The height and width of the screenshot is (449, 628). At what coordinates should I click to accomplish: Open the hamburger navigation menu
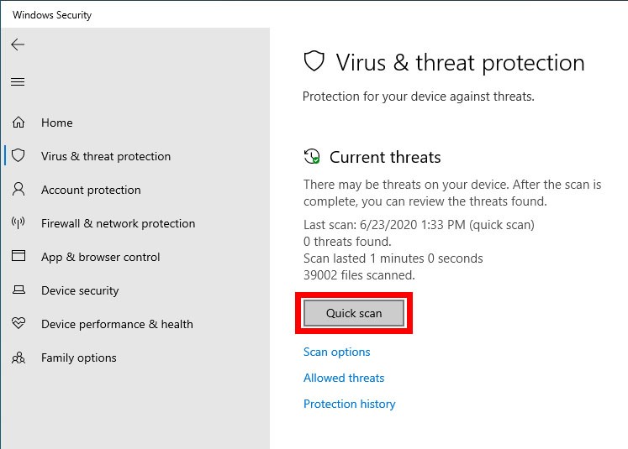point(18,81)
